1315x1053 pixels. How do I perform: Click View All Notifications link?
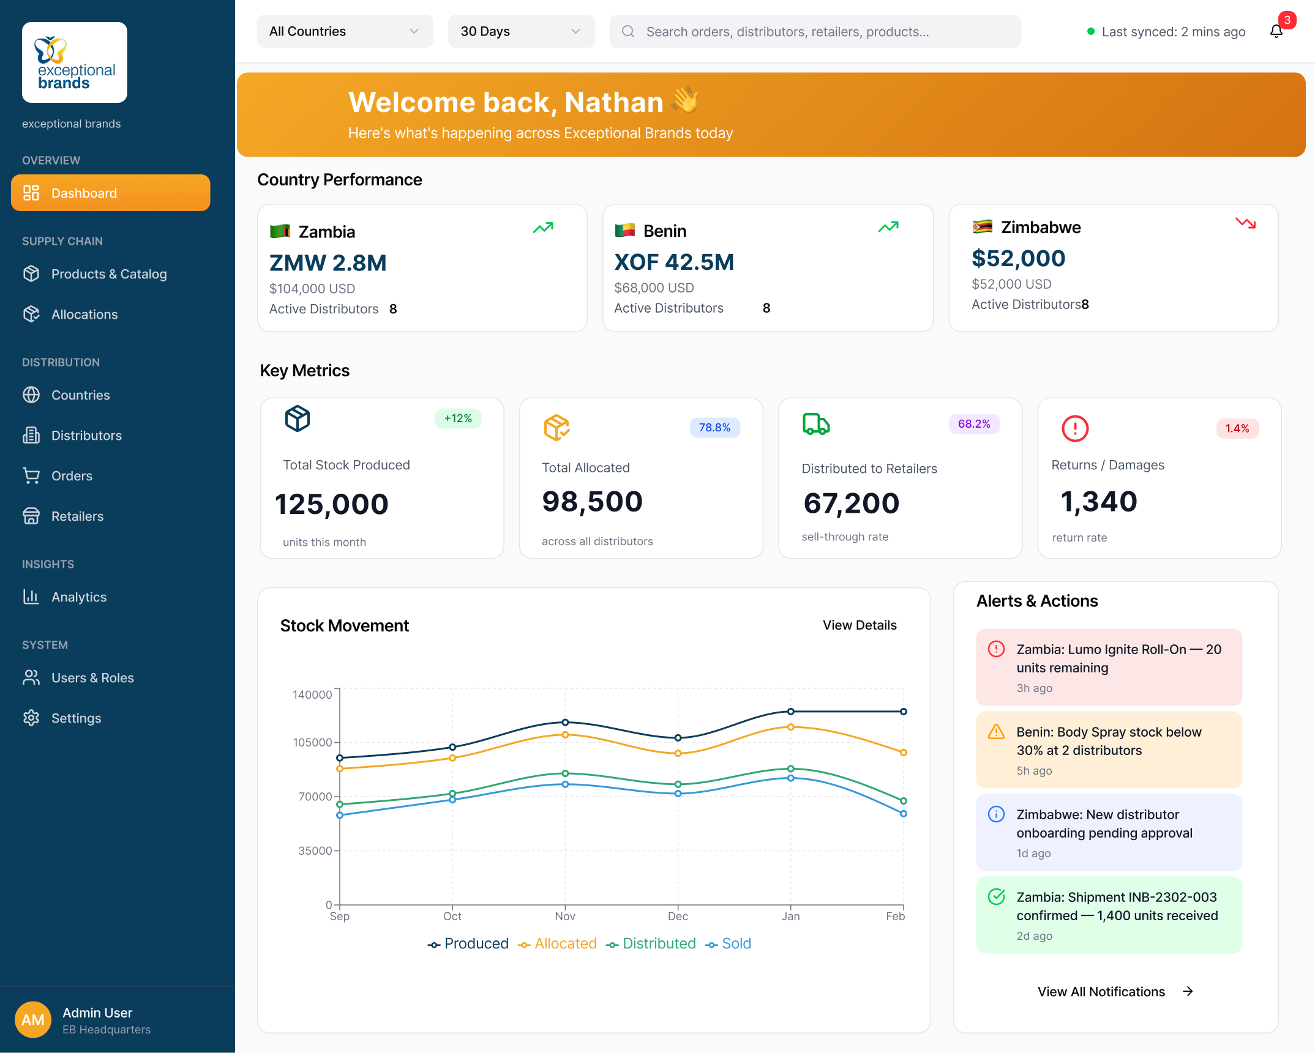tap(1115, 991)
